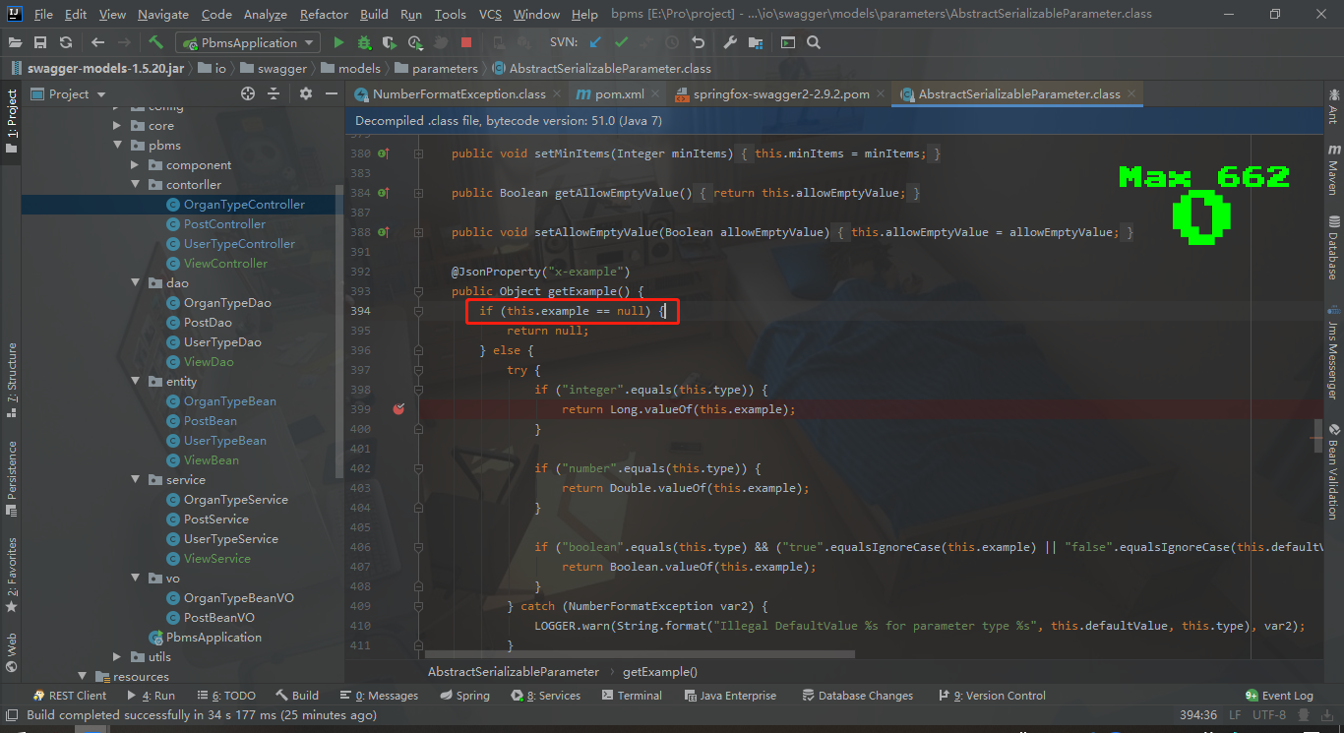Image resolution: width=1344 pixels, height=733 pixels.
Task: Open the Event Log panel
Action: pos(1279,696)
